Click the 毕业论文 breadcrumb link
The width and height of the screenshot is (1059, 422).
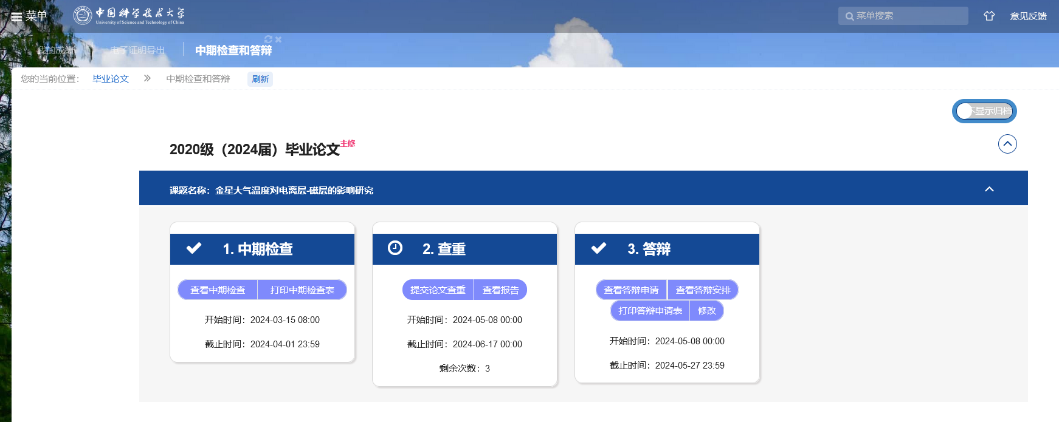pos(111,79)
